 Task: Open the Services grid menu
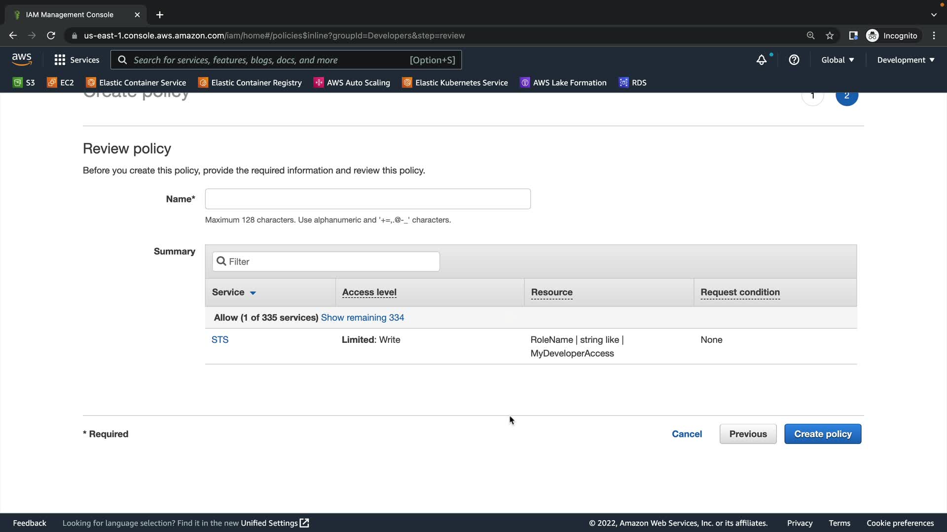60,60
